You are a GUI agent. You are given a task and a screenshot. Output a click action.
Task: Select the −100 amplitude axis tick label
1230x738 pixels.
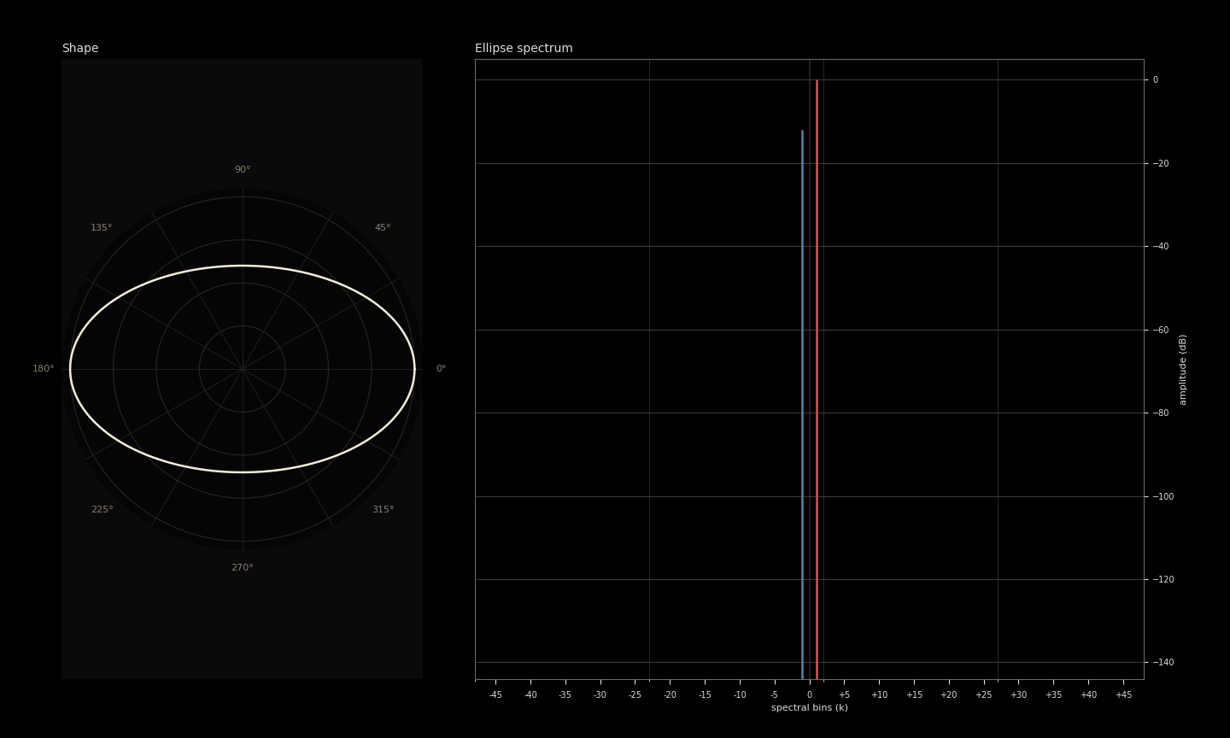[x=1163, y=496]
